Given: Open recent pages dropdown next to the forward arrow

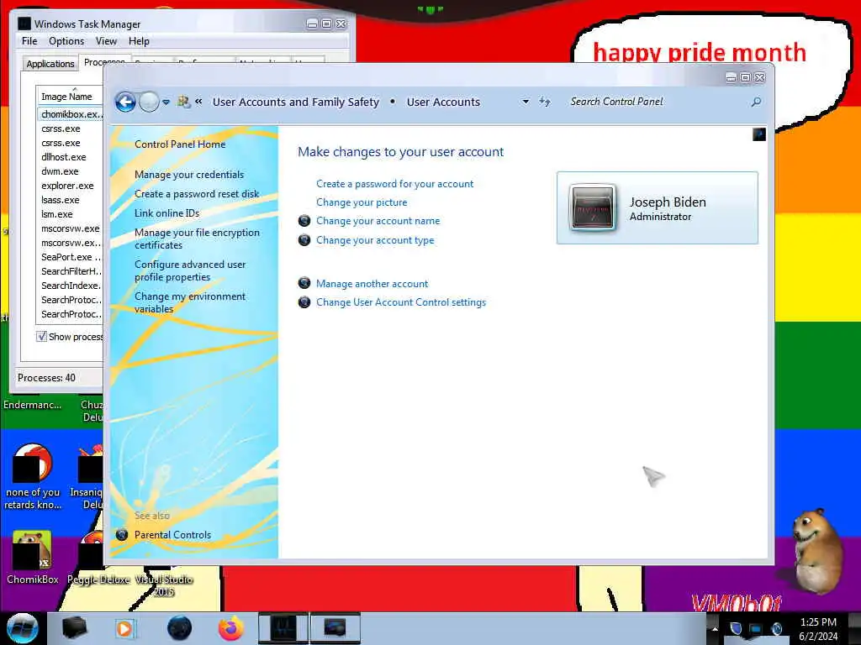Looking at the screenshot, I should point(166,102).
